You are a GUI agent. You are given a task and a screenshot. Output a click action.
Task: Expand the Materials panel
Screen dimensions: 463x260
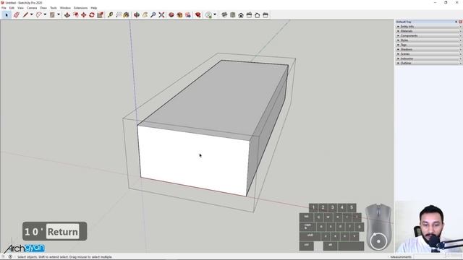(x=428, y=31)
